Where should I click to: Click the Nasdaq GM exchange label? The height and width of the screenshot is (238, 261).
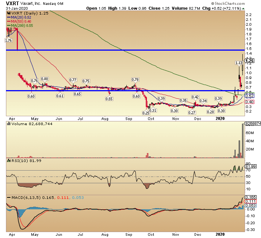(53, 3)
